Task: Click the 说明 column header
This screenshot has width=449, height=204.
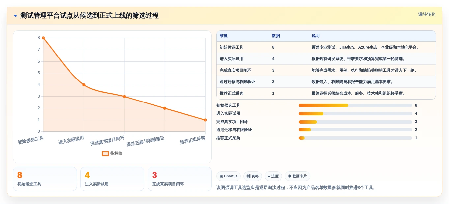Action: 315,36
